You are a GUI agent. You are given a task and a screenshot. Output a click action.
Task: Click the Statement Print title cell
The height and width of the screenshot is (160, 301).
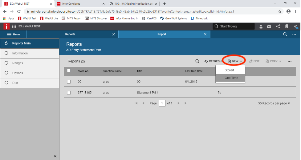click(x=148, y=93)
